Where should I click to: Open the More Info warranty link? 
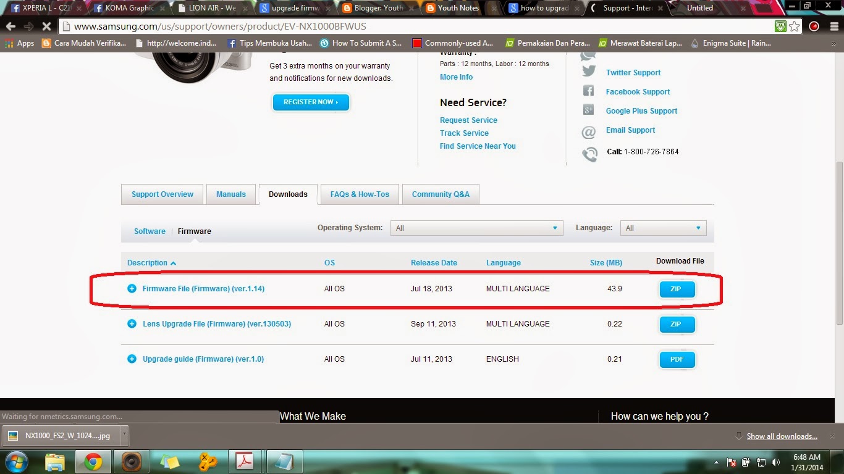click(456, 77)
